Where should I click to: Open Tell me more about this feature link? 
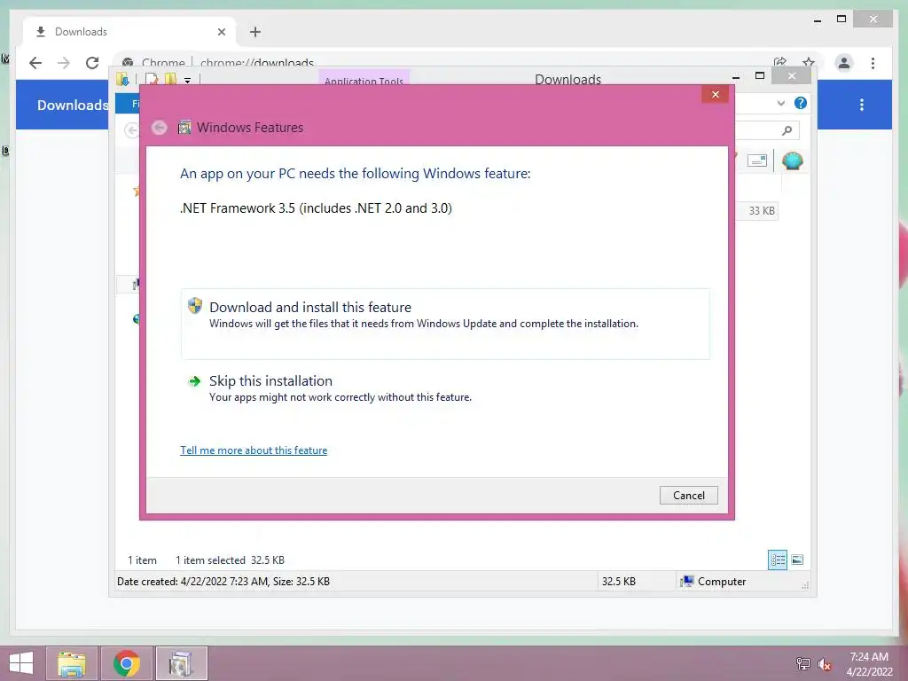pyautogui.click(x=254, y=450)
